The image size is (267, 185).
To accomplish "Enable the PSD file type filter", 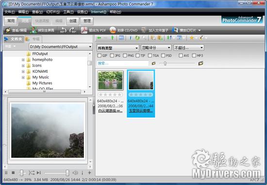I will [x=163, y=55].
